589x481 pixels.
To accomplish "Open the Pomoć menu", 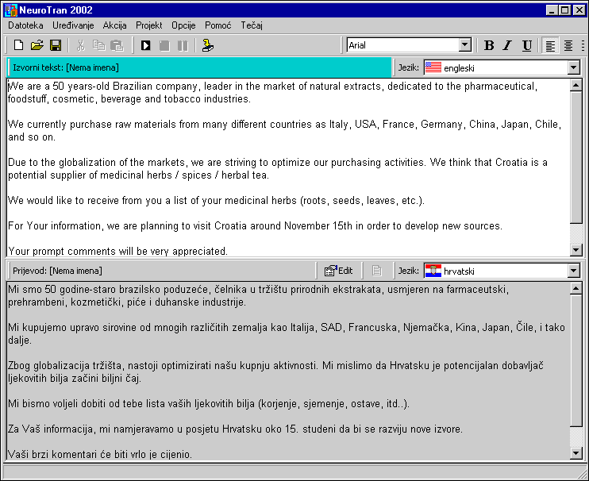I will pyautogui.click(x=218, y=25).
